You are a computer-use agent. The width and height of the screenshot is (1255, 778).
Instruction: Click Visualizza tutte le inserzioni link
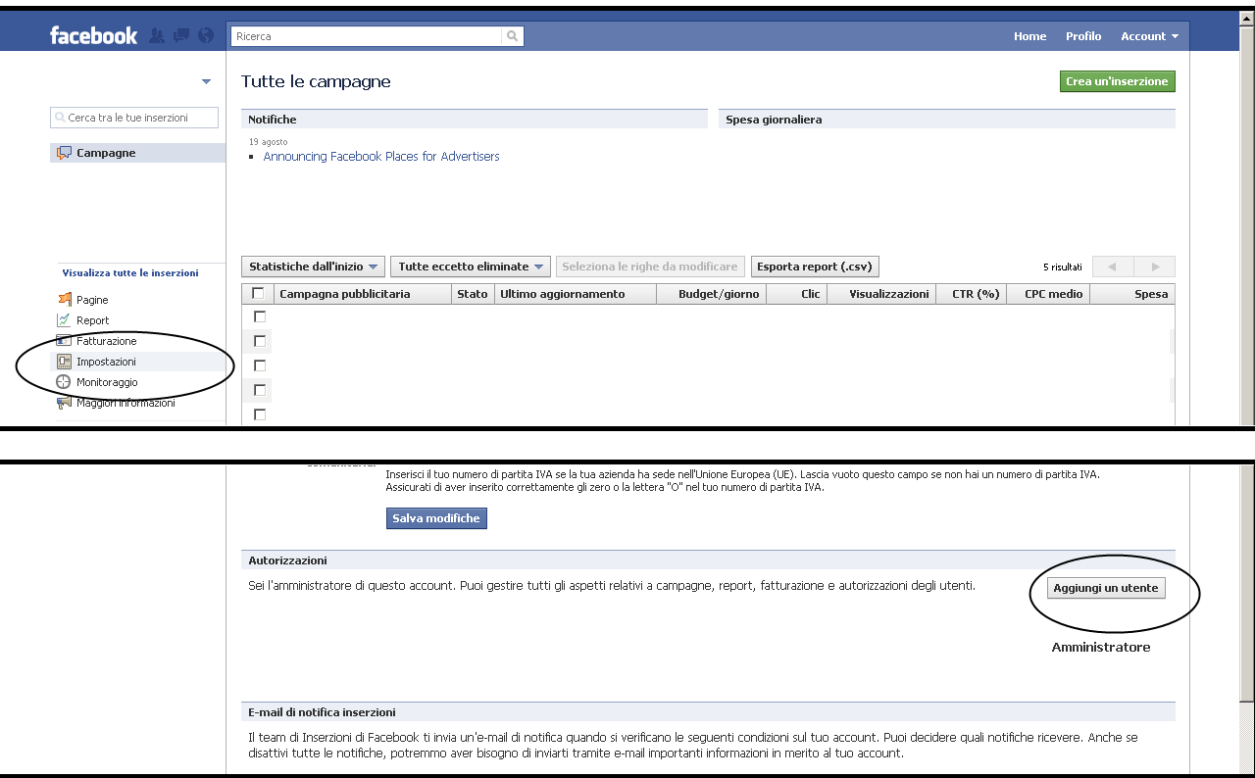(x=130, y=273)
